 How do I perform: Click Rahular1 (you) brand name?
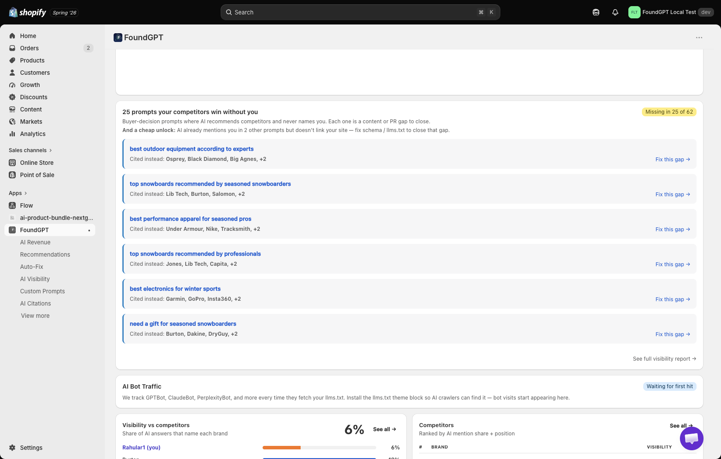(141, 448)
